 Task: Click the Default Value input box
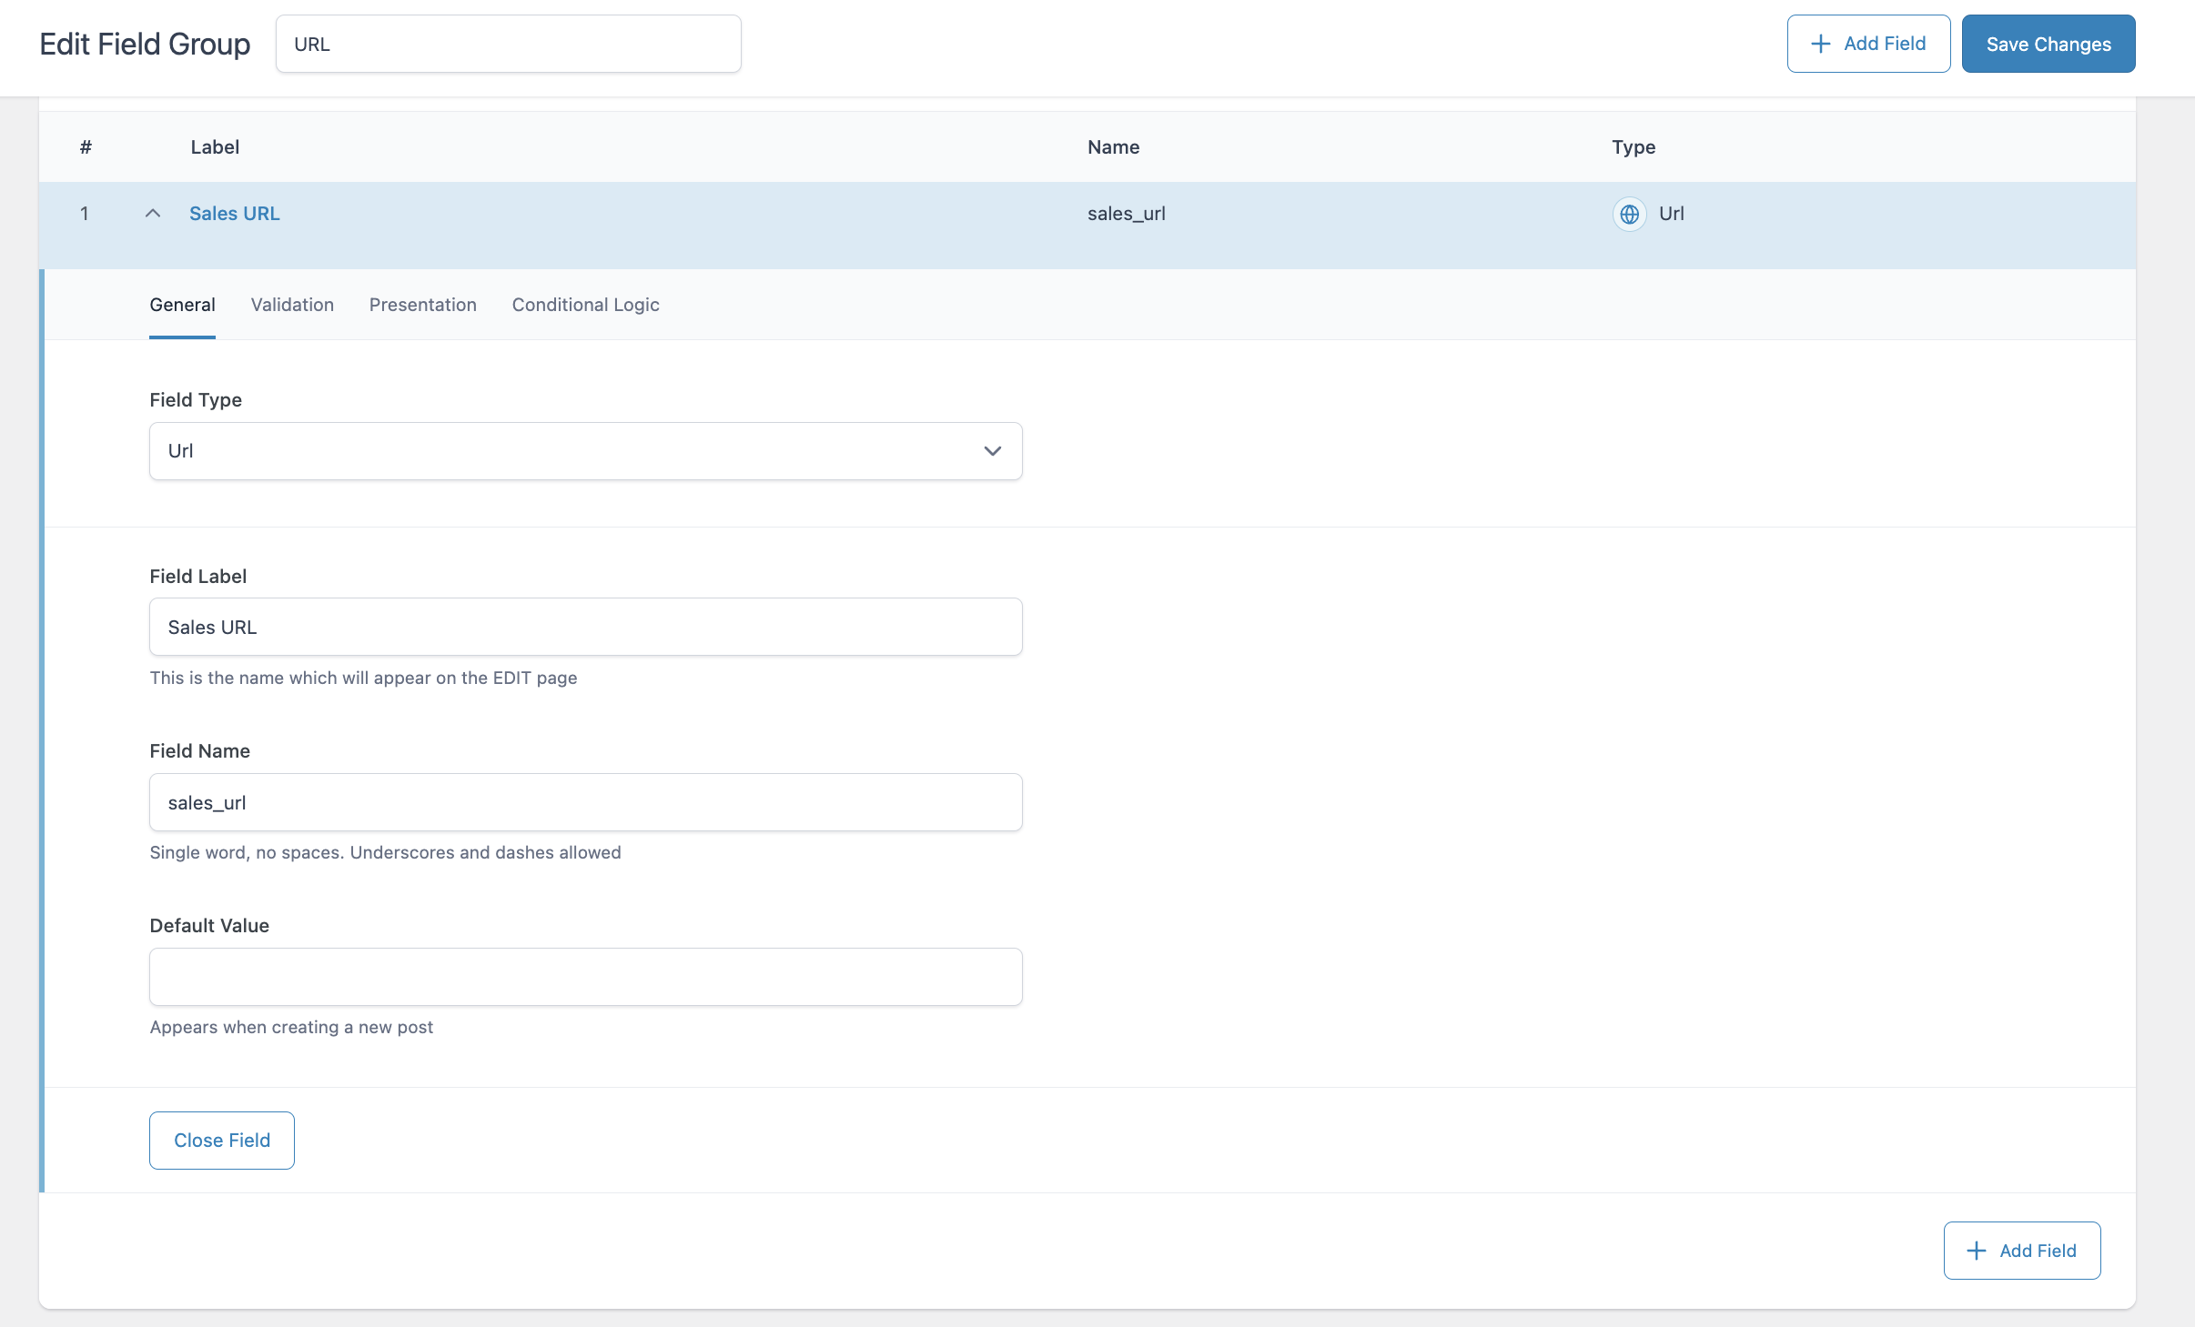click(x=585, y=976)
